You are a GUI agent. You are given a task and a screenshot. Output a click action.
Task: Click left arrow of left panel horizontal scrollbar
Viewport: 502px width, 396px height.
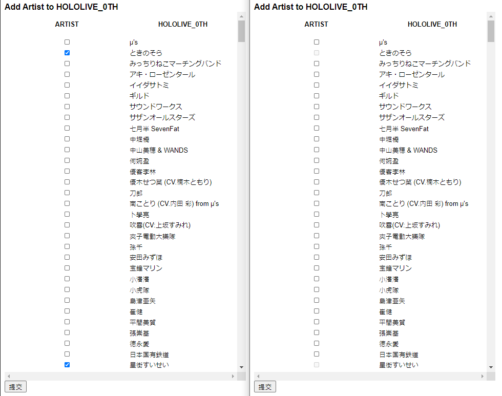point(9,376)
